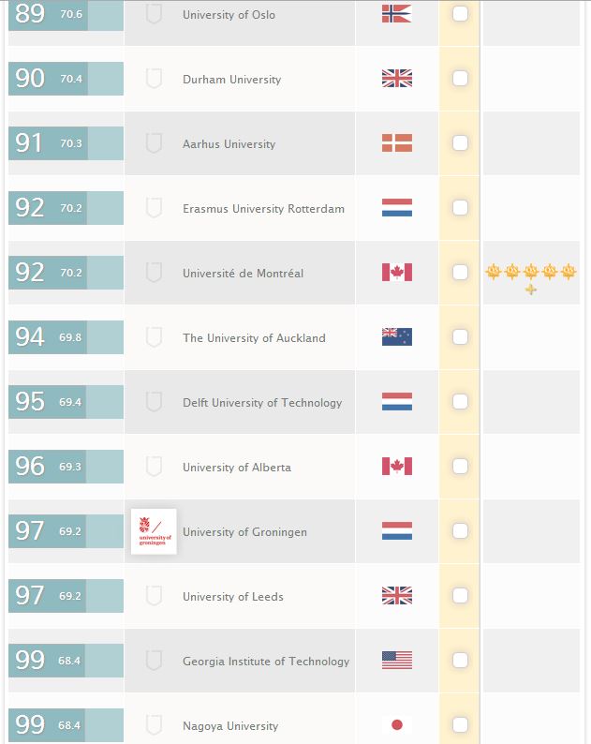
Task: Click the University of Groningen logo thumbnail
Action: [x=154, y=531]
